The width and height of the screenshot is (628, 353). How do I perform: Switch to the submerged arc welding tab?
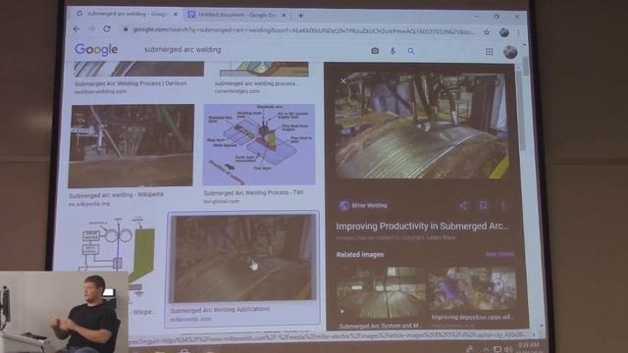127,14
